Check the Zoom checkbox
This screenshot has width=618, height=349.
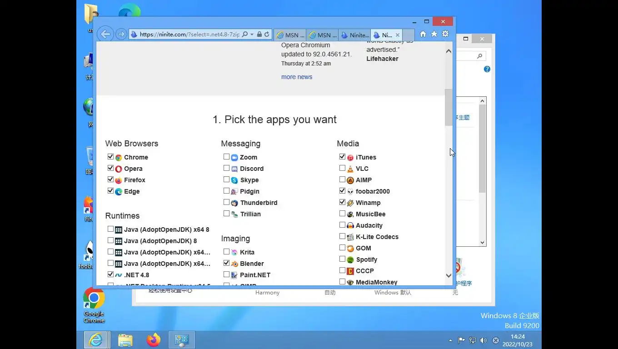[226, 156]
